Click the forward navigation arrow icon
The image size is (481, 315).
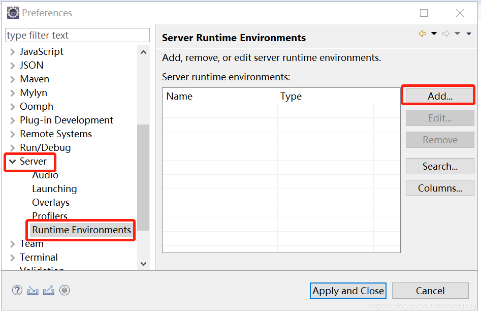(x=446, y=34)
